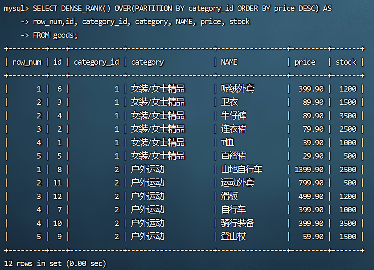Click the row_num column header
The height and width of the screenshot is (270, 374).
(x=26, y=62)
